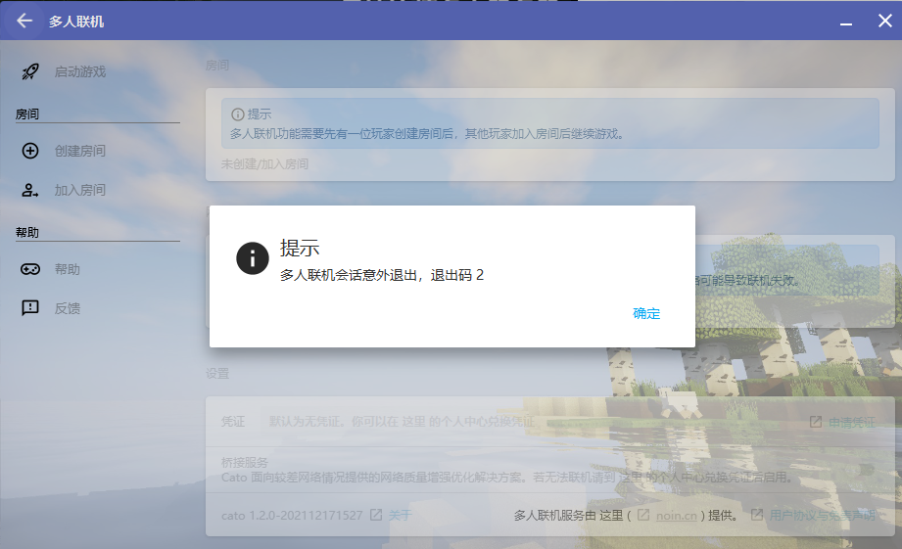Click the person icon for 加入房间
The width and height of the screenshot is (902, 549).
point(30,190)
